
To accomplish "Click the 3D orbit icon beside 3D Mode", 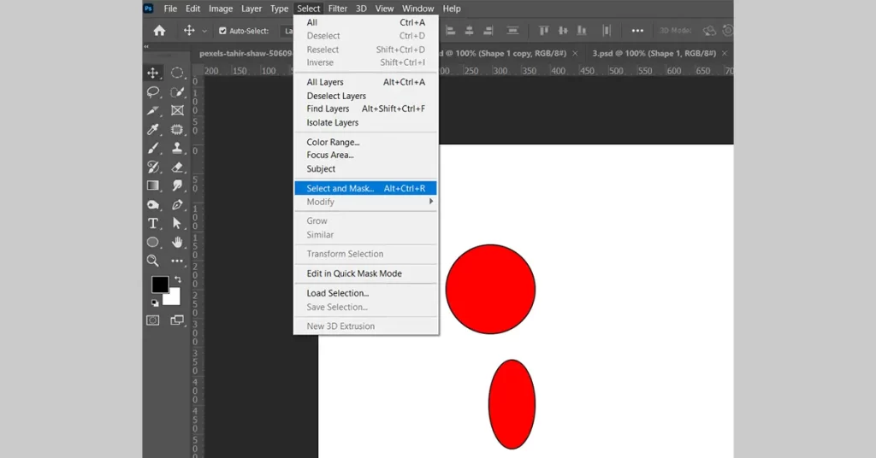I will pos(709,31).
